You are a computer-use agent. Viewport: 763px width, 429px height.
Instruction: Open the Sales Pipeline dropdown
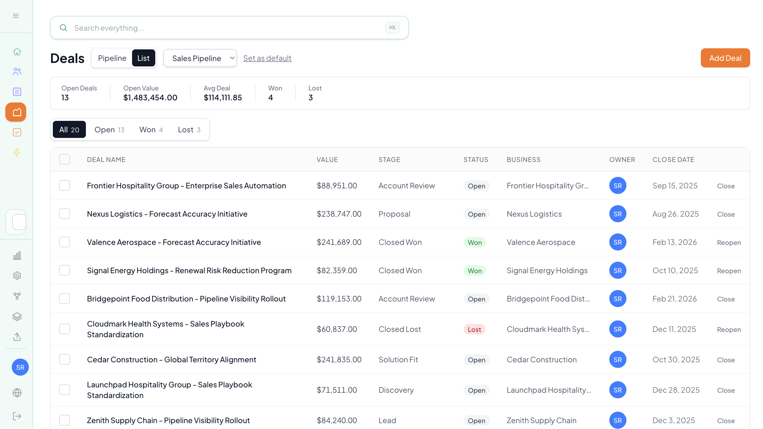click(x=200, y=58)
